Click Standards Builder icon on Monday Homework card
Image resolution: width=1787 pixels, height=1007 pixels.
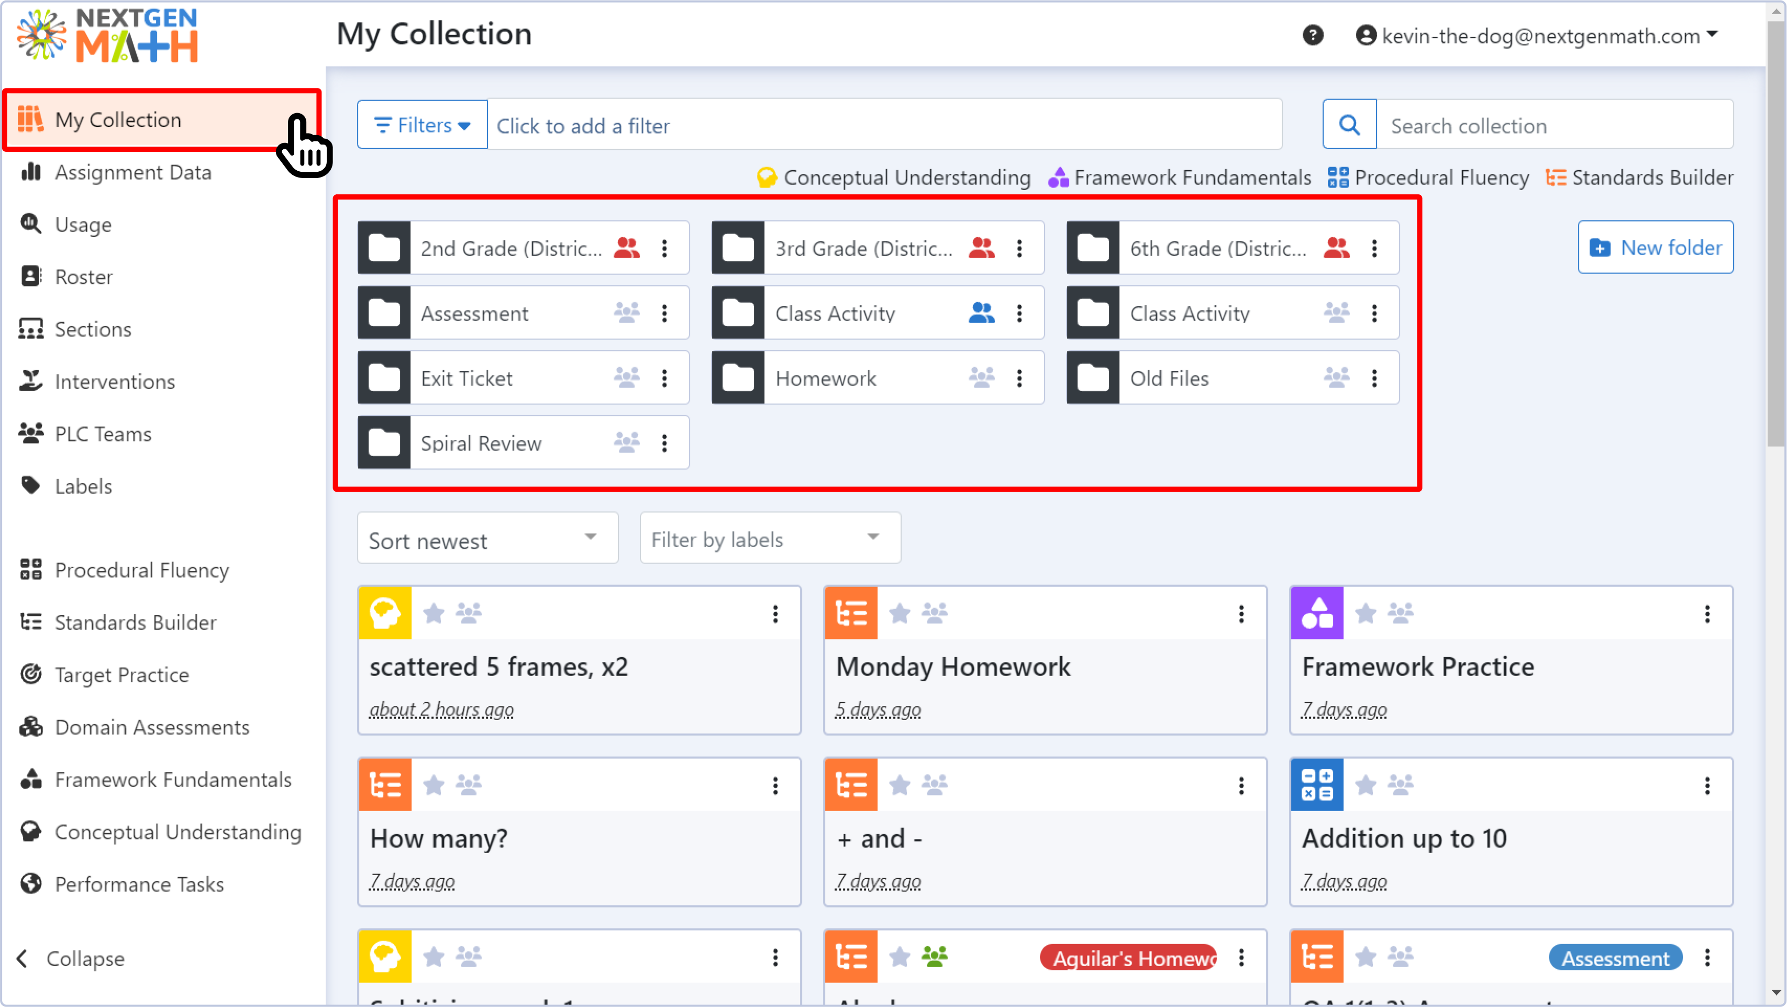[851, 613]
